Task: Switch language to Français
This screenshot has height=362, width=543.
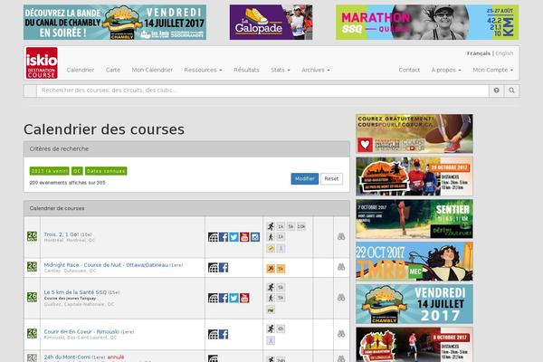Action: tap(479, 53)
